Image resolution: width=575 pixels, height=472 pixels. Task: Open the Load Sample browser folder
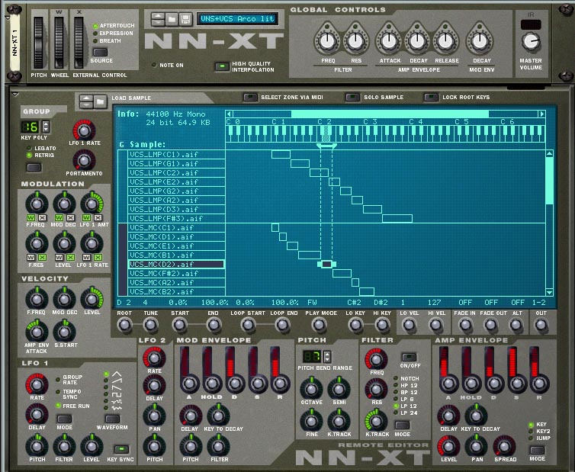coord(100,101)
